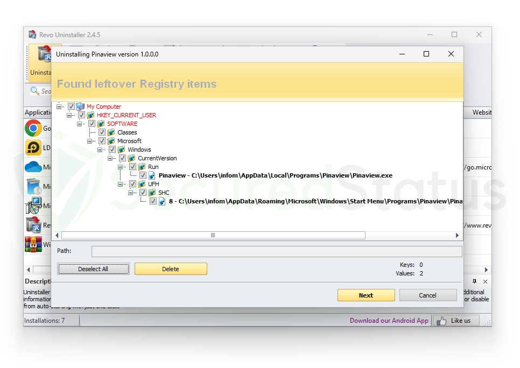Collapse the Run node
520x368 pixels.
[x=121, y=167]
